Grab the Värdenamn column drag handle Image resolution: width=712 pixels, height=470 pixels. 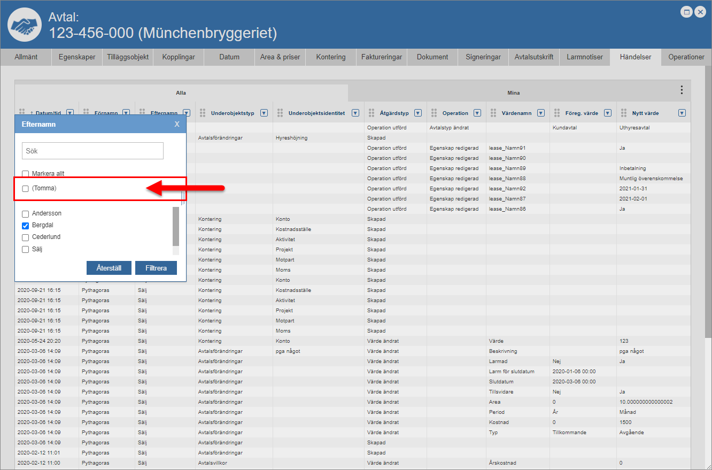click(493, 113)
